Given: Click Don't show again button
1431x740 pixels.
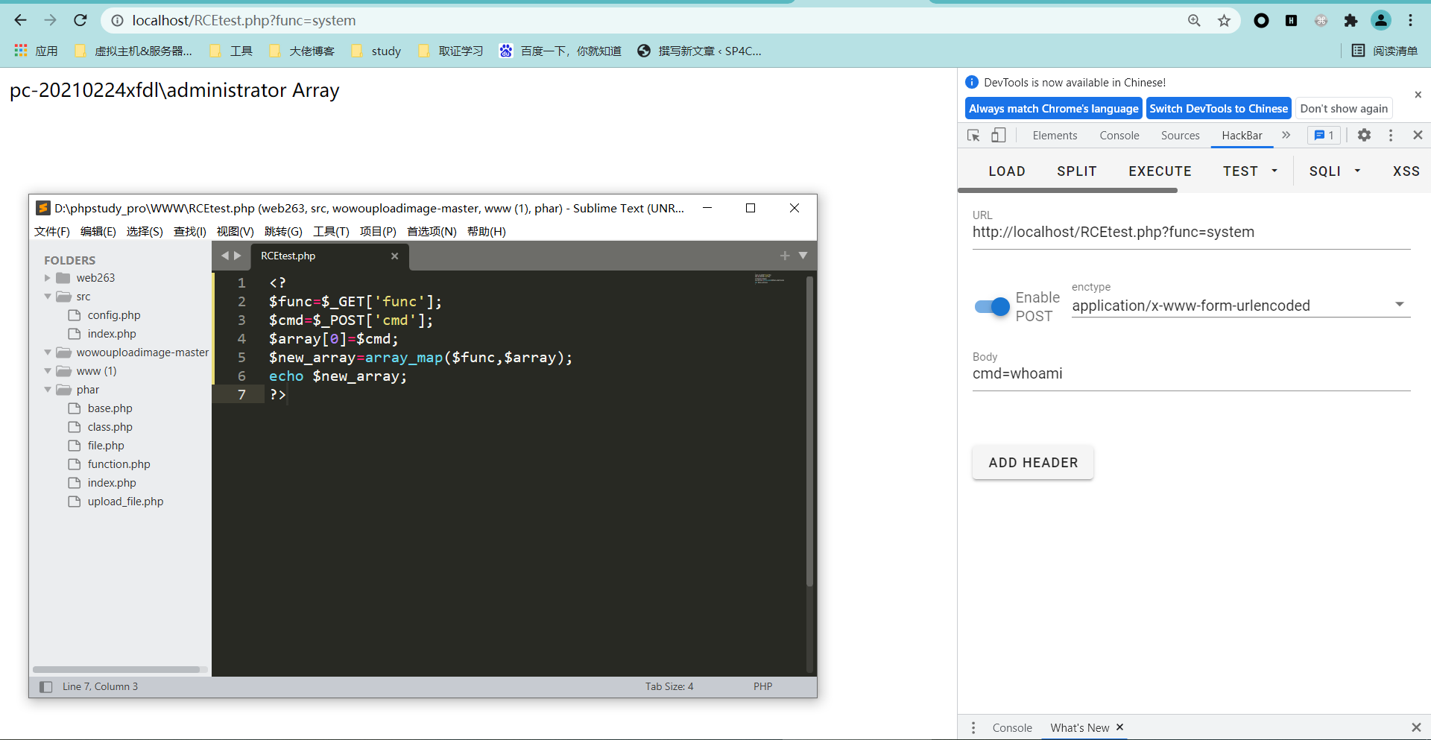Looking at the screenshot, I should tap(1344, 108).
